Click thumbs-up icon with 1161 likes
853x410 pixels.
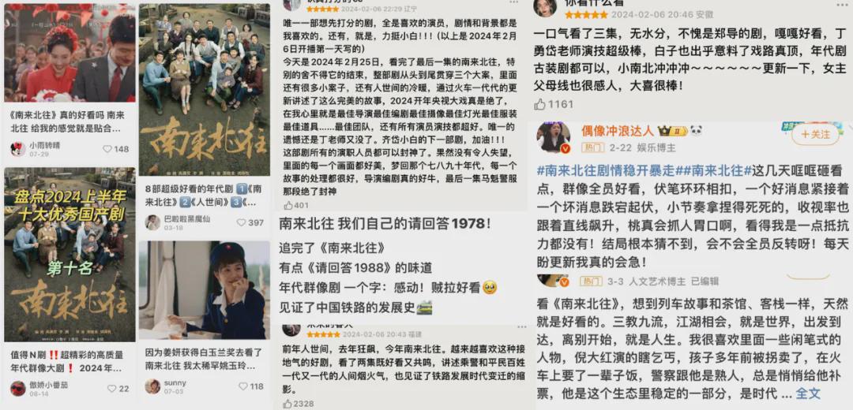[539, 104]
